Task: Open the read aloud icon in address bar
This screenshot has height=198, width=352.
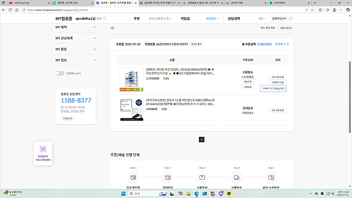Action: [306, 10]
